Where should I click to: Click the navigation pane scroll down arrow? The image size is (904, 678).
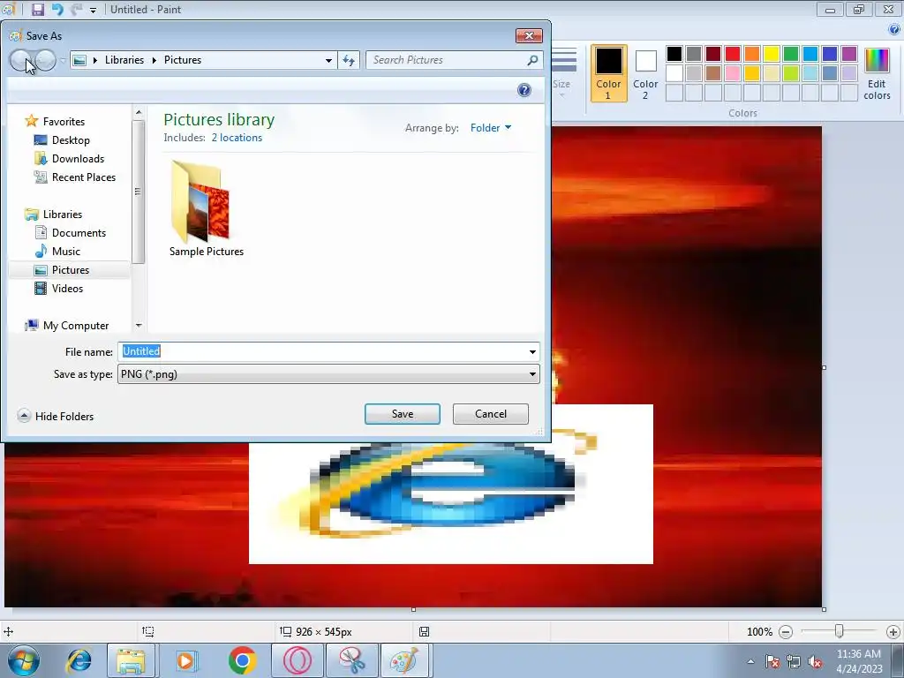pyautogui.click(x=139, y=326)
